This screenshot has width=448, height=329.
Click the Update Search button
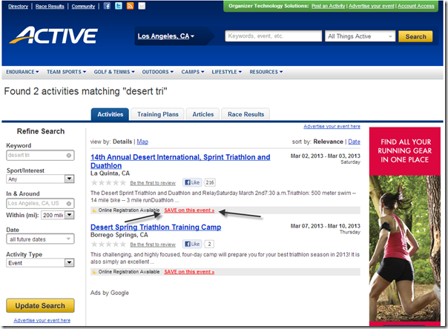pyautogui.click(x=40, y=305)
